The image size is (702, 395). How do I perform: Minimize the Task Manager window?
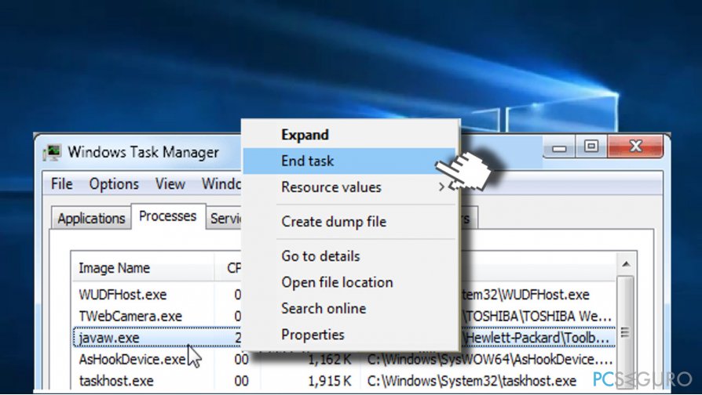pos(559,148)
